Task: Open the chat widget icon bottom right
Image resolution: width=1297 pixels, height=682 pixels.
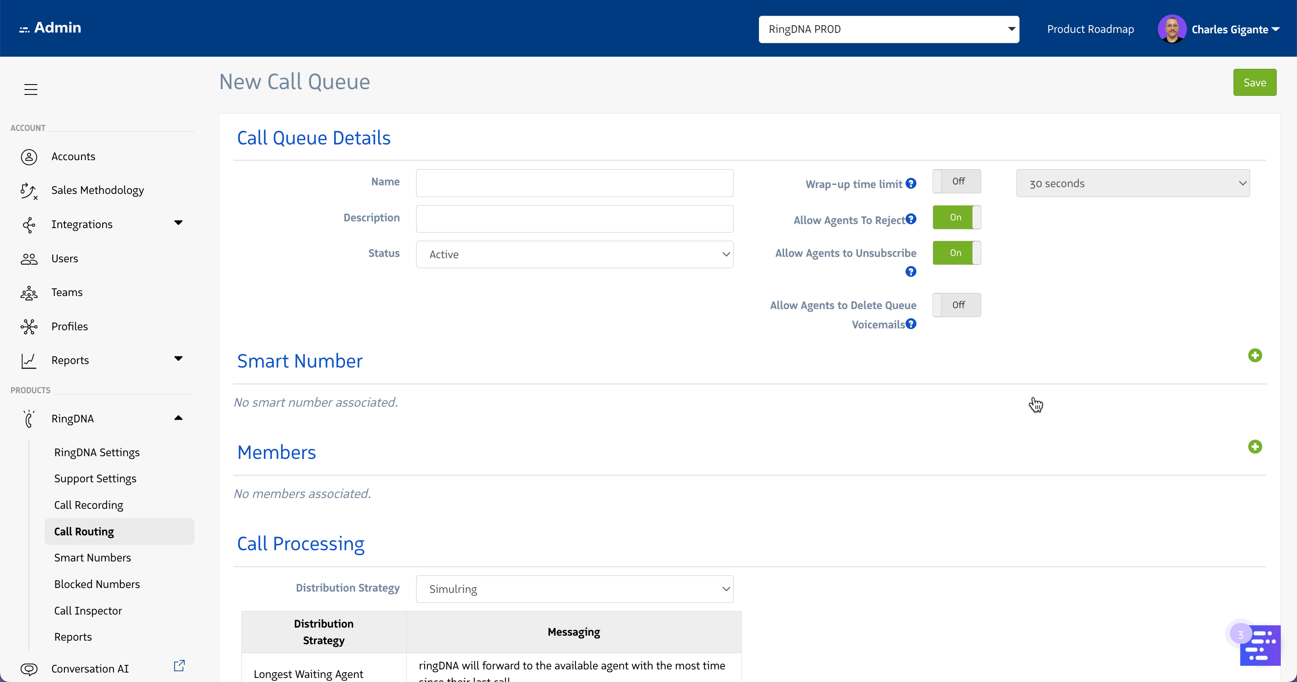Action: 1260,645
